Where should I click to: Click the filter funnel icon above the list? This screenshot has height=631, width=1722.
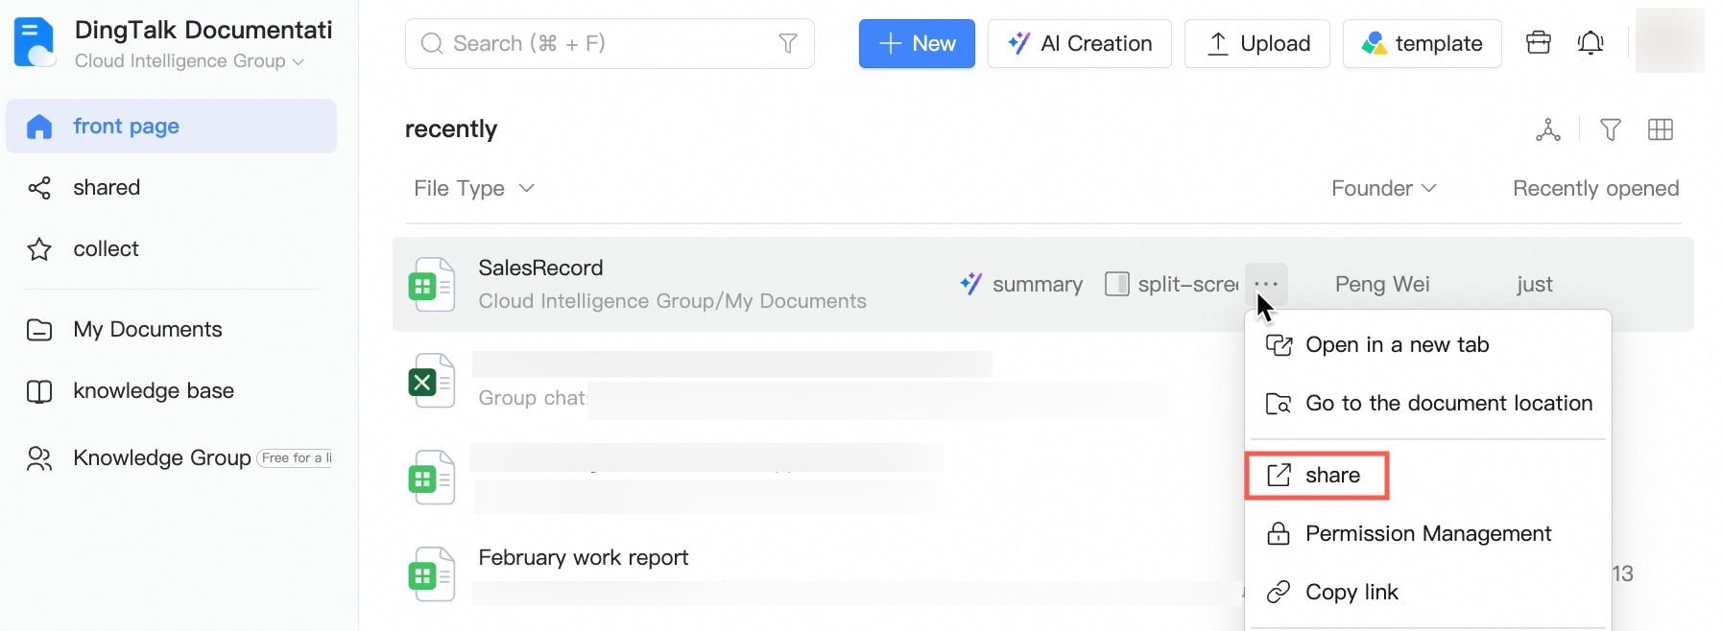pyautogui.click(x=1611, y=129)
